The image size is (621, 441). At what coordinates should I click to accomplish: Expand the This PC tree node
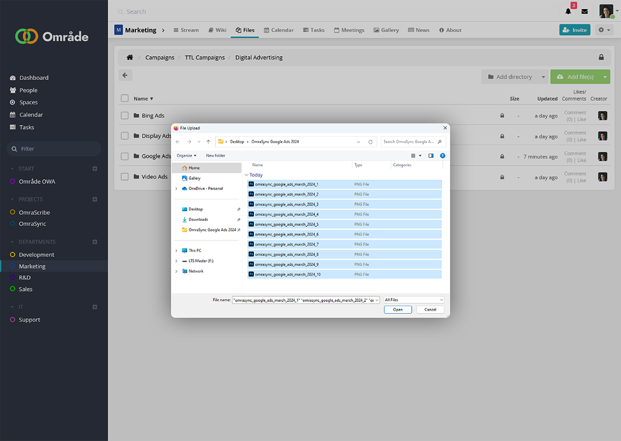point(176,251)
